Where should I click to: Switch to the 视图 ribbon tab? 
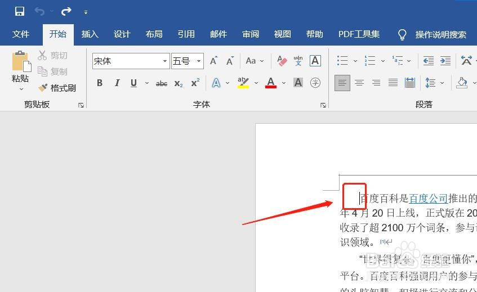[282, 34]
